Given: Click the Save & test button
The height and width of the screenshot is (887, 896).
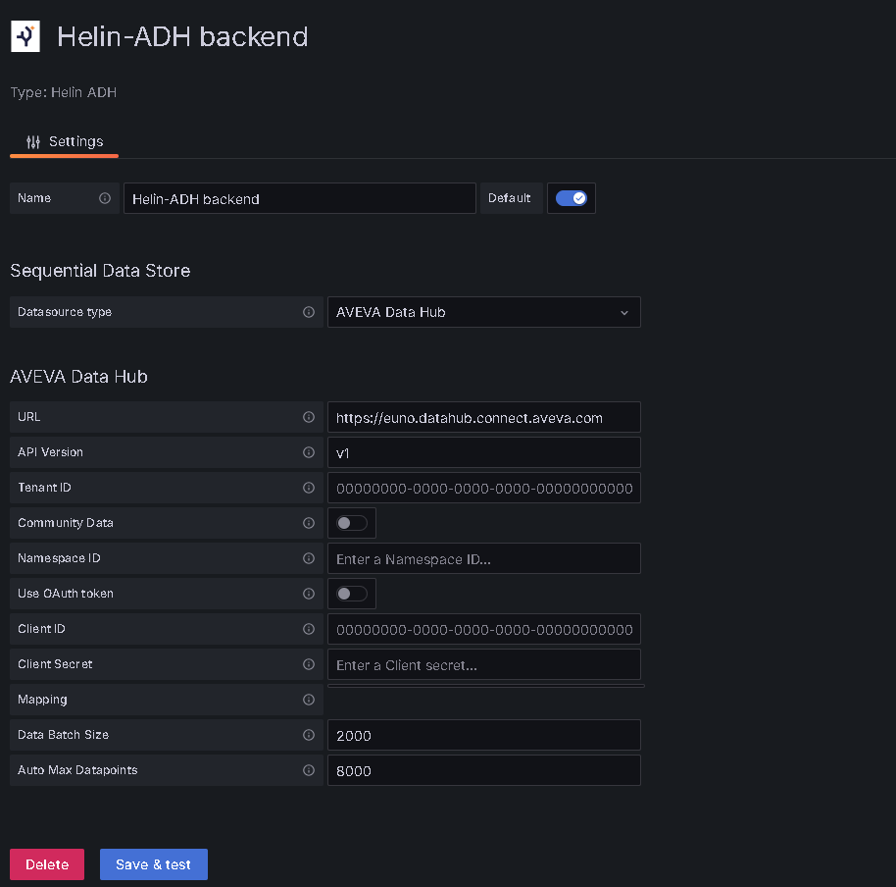Looking at the screenshot, I should tap(154, 864).
